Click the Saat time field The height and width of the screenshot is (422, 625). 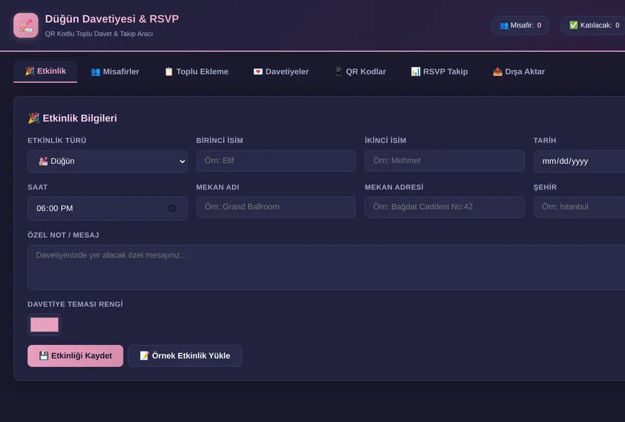(107, 208)
